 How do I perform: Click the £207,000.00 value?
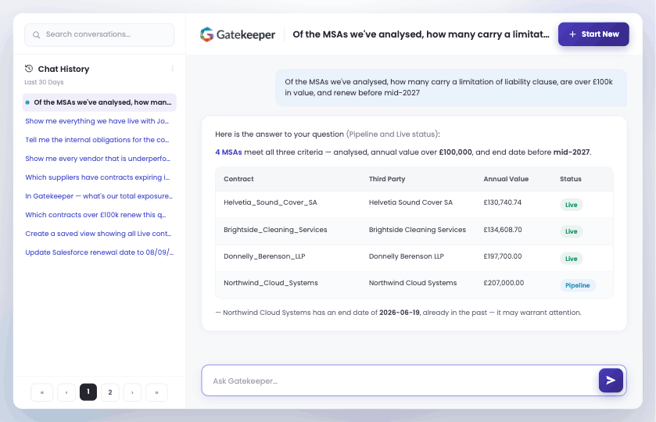coord(504,283)
